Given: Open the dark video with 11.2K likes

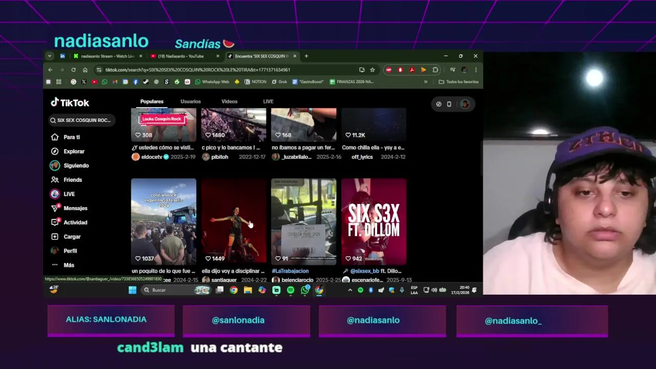Looking at the screenshot, I should click(374, 125).
